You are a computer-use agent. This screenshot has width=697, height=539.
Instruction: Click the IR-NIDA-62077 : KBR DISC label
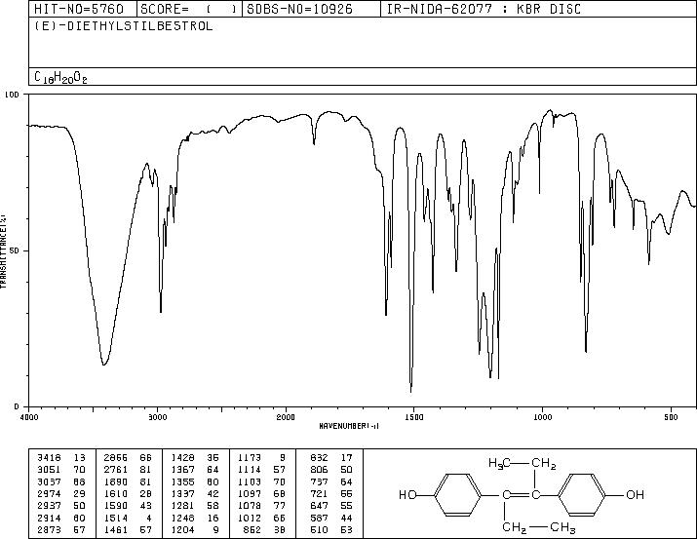coord(484,9)
